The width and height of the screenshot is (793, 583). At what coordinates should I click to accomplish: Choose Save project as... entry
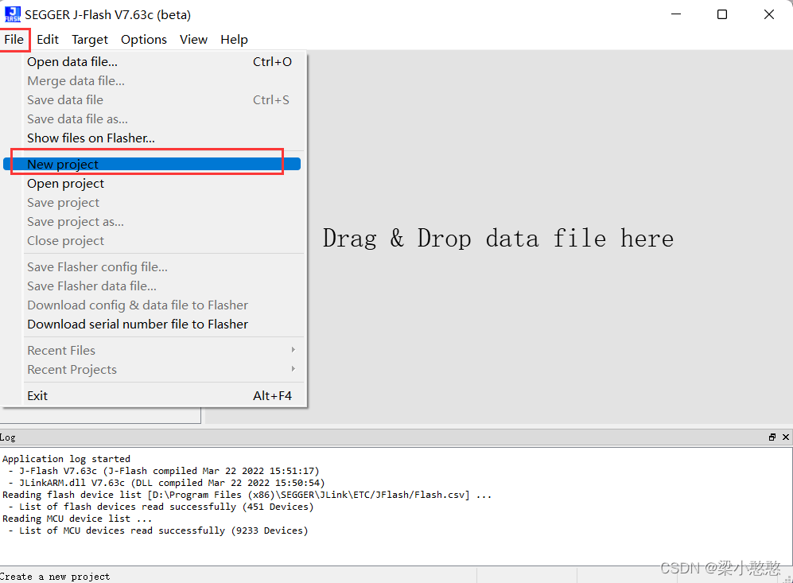152,222
